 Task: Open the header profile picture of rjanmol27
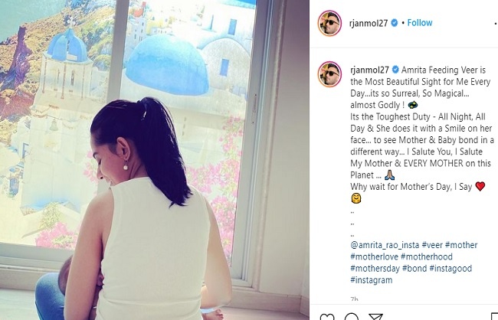click(329, 23)
